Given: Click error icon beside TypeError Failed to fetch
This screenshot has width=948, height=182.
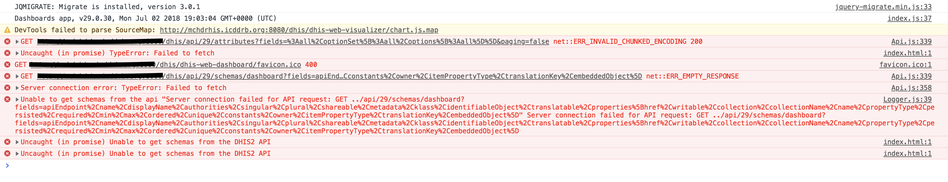Looking at the screenshot, I should (x=7, y=53).
